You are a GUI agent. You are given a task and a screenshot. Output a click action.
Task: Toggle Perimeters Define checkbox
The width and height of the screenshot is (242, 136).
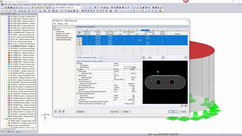tap(133, 90)
